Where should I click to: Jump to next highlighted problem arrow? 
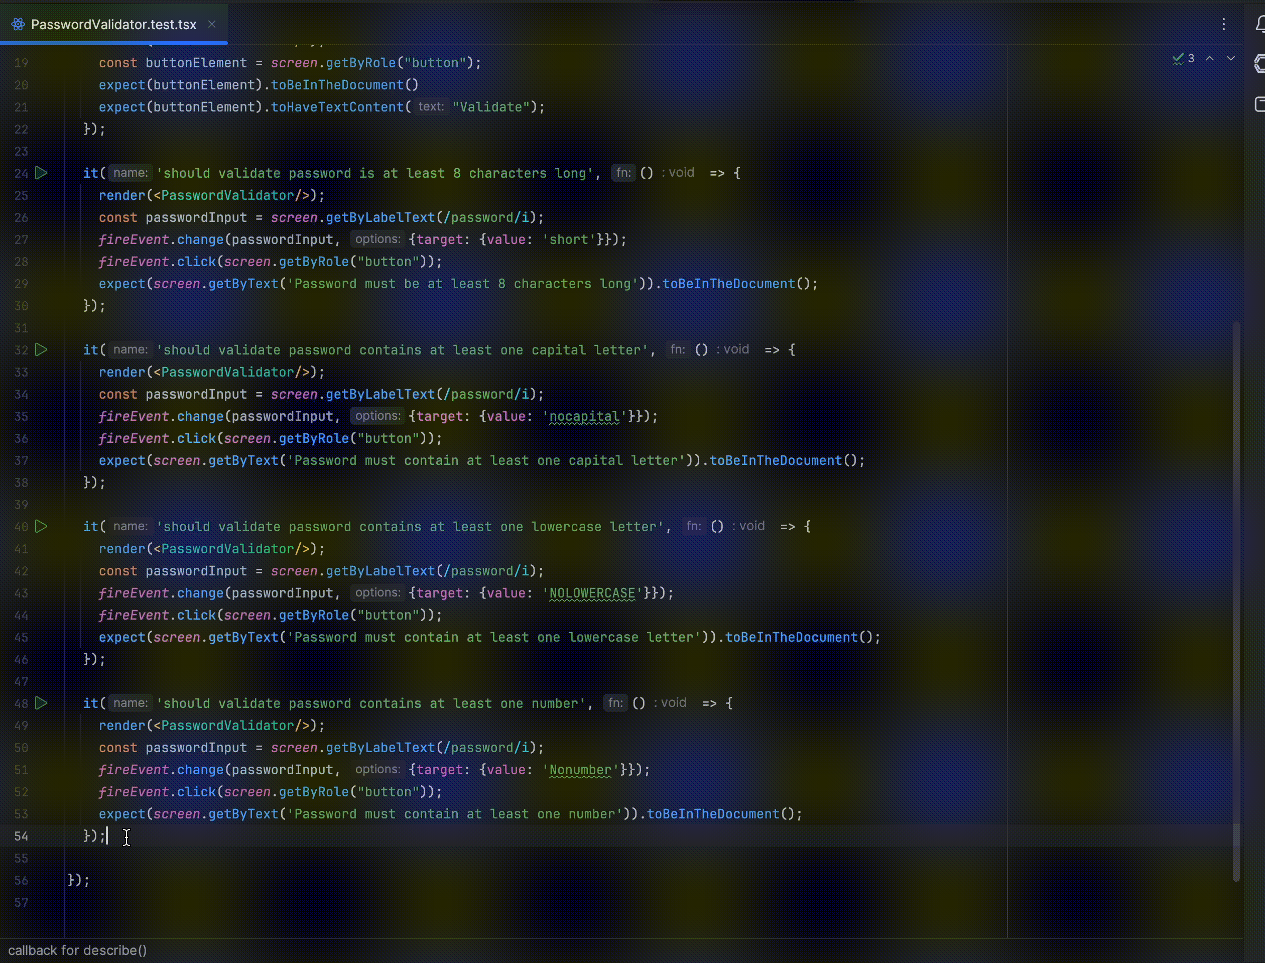[x=1230, y=59]
